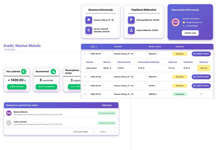Viewport: 216px width, 150px height.
Task: Click the Komunaliniai sub-table header
Action: point(124,62)
